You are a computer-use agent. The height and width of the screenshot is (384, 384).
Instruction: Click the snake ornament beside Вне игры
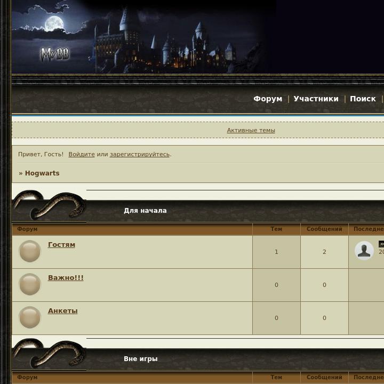point(49,354)
